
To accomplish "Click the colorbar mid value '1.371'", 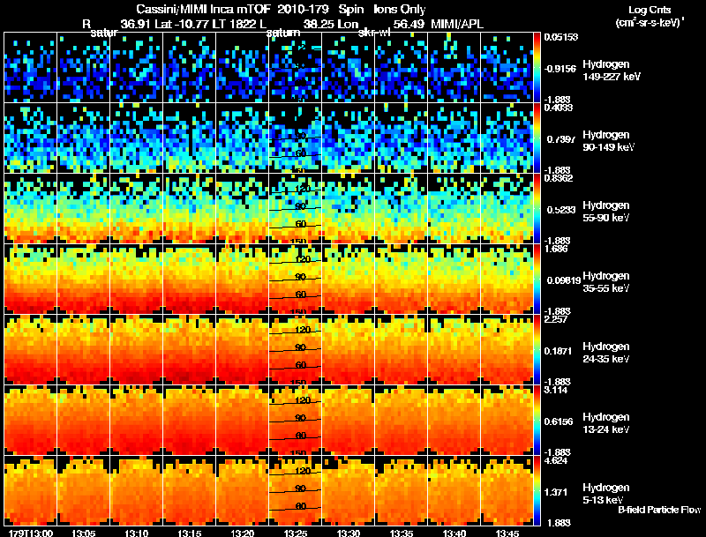I will [x=556, y=493].
